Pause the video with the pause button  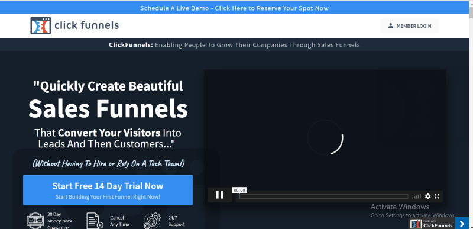tap(219, 195)
